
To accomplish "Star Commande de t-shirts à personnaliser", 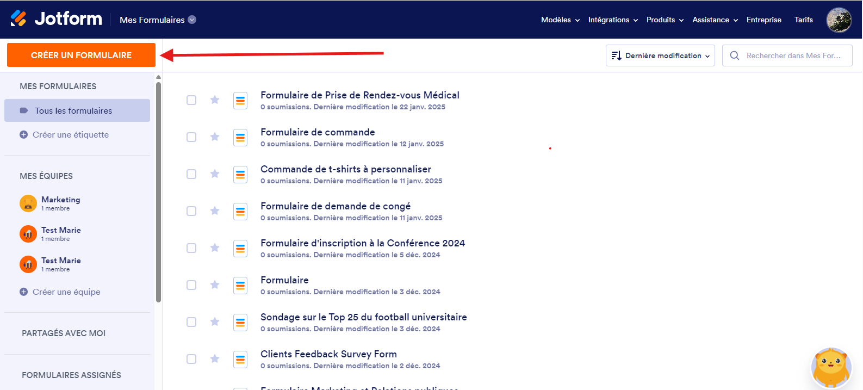I will point(215,174).
